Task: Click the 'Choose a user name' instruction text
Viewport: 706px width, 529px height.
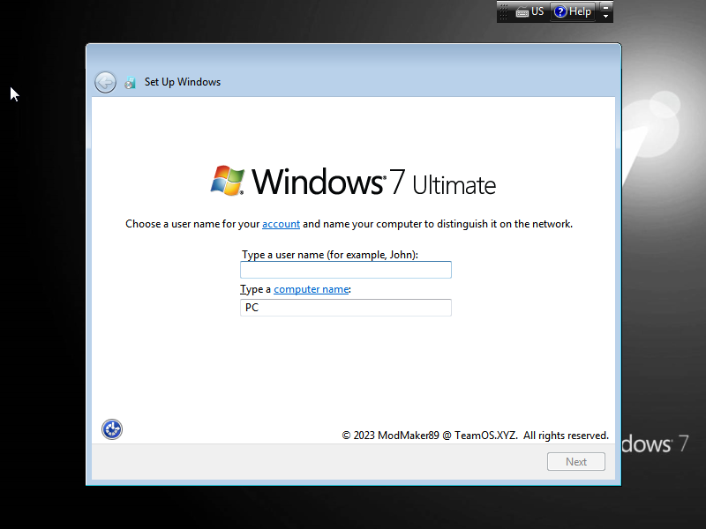Action: point(349,224)
